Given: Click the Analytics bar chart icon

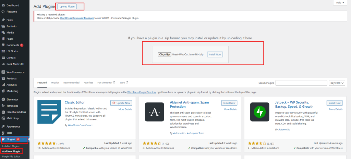Looking at the screenshot, I should click(x=3, y=85).
